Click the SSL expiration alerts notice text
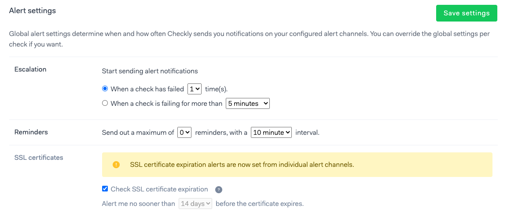Screen dimensions: 507x220 [242, 165]
